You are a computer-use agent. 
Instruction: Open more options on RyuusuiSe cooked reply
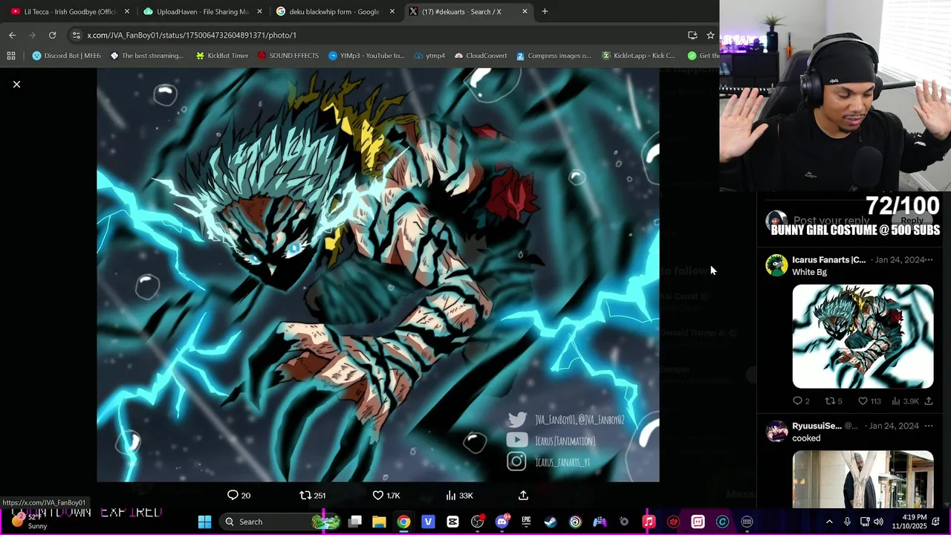click(x=929, y=426)
